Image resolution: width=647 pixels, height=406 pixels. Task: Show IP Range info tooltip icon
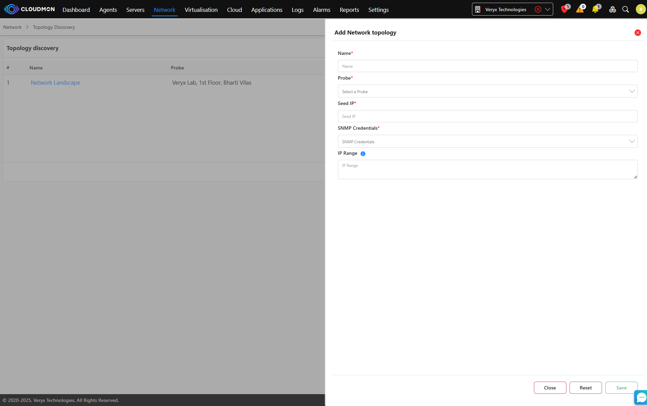pyautogui.click(x=363, y=154)
